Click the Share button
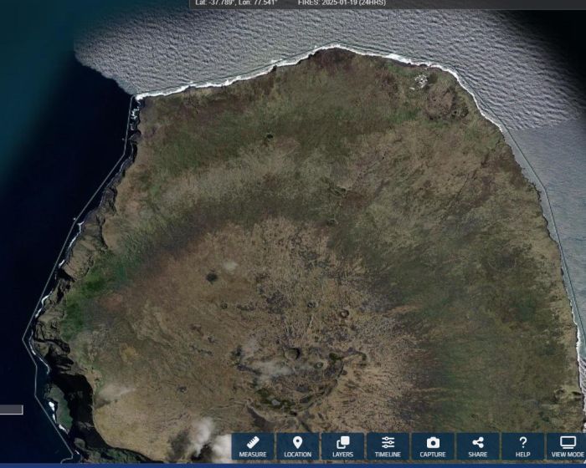Viewport: 586px width, 468px height. click(478, 446)
